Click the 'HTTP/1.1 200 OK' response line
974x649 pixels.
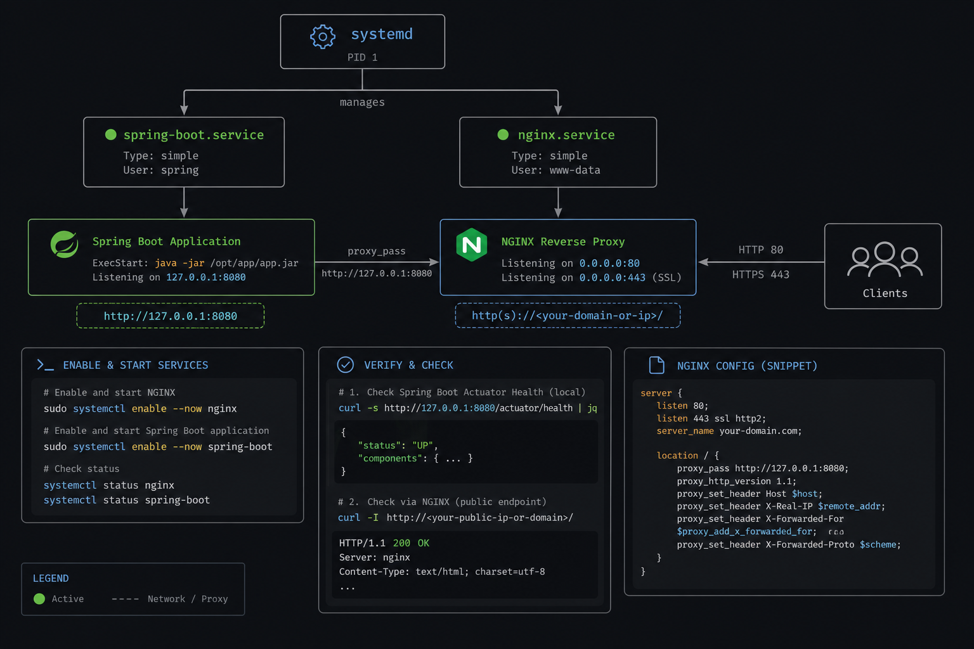click(x=384, y=543)
